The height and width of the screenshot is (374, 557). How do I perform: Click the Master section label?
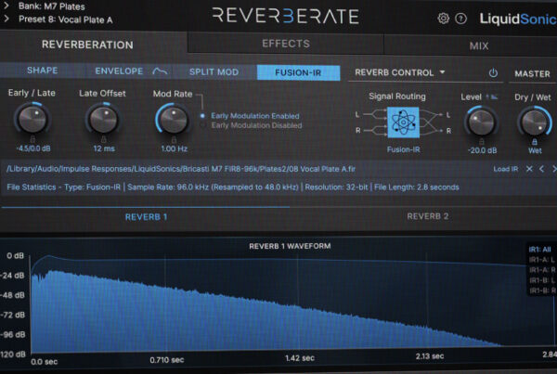click(x=532, y=73)
